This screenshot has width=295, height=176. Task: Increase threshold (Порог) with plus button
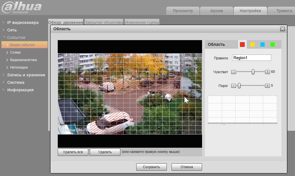267,86
